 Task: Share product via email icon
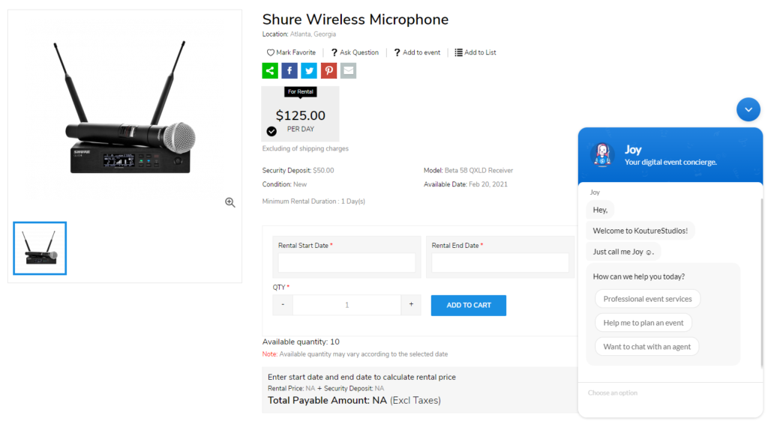[348, 71]
